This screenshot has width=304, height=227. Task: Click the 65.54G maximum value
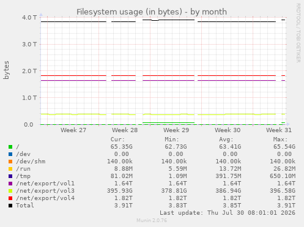284,147
